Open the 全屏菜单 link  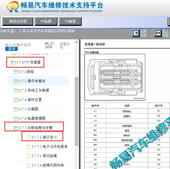click(x=143, y=33)
